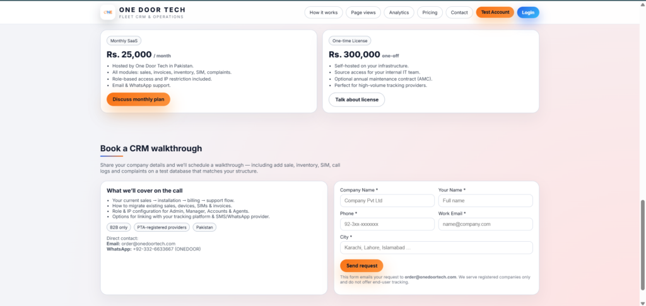Click the One Door Tech logo icon
The width and height of the screenshot is (646, 306).
[x=108, y=12]
